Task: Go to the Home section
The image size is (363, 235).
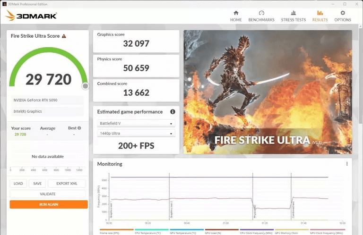Action: pos(236,16)
